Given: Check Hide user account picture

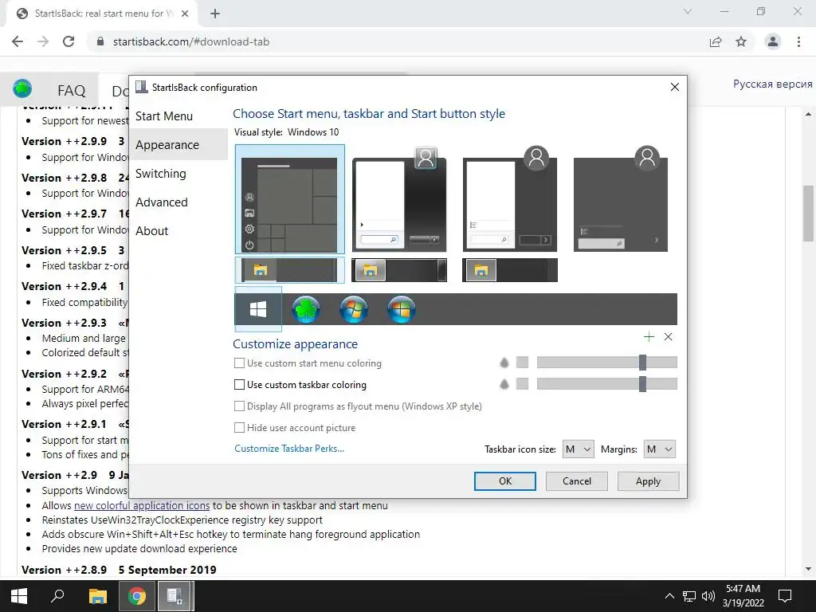Looking at the screenshot, I should (239, 428).
